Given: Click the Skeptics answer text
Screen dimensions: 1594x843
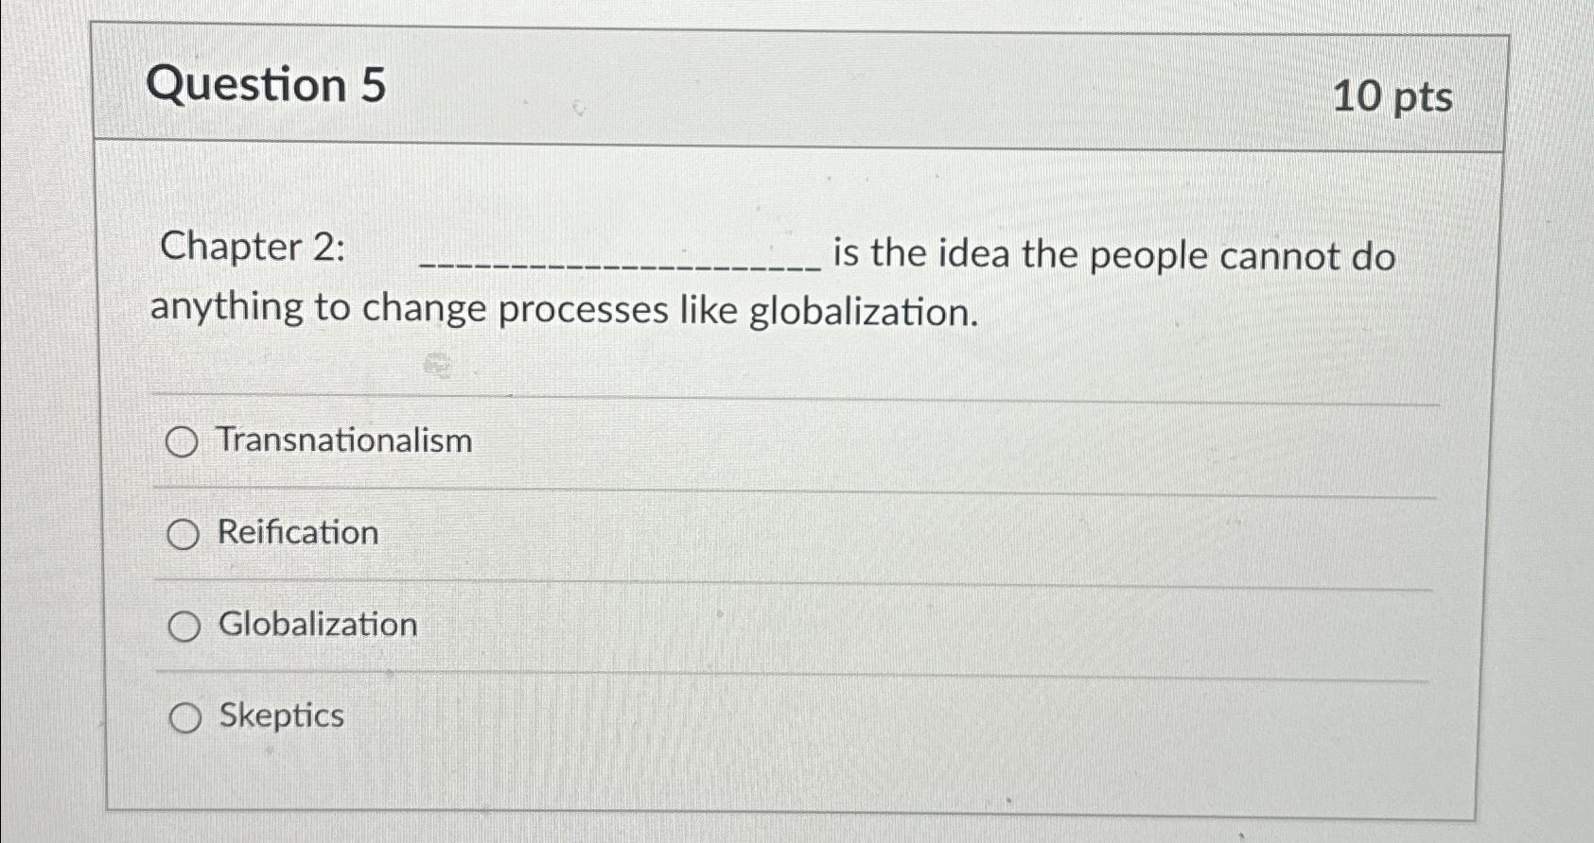Looking at the screenshot, I should [x=279, y=715].
